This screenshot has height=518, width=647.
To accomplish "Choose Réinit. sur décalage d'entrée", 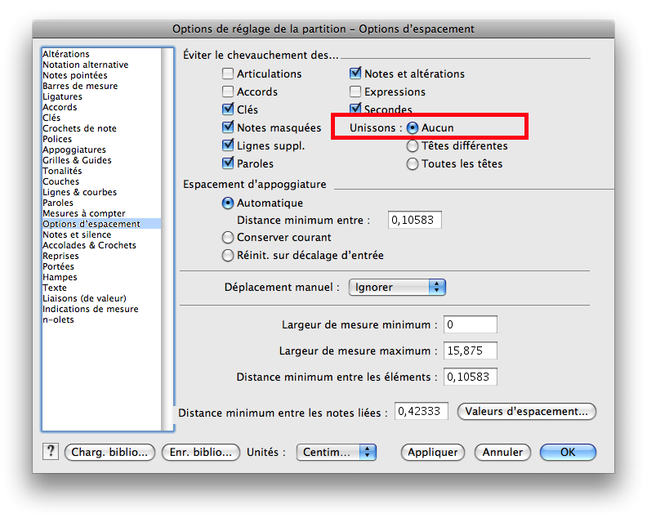I will [x=228, y=256].
